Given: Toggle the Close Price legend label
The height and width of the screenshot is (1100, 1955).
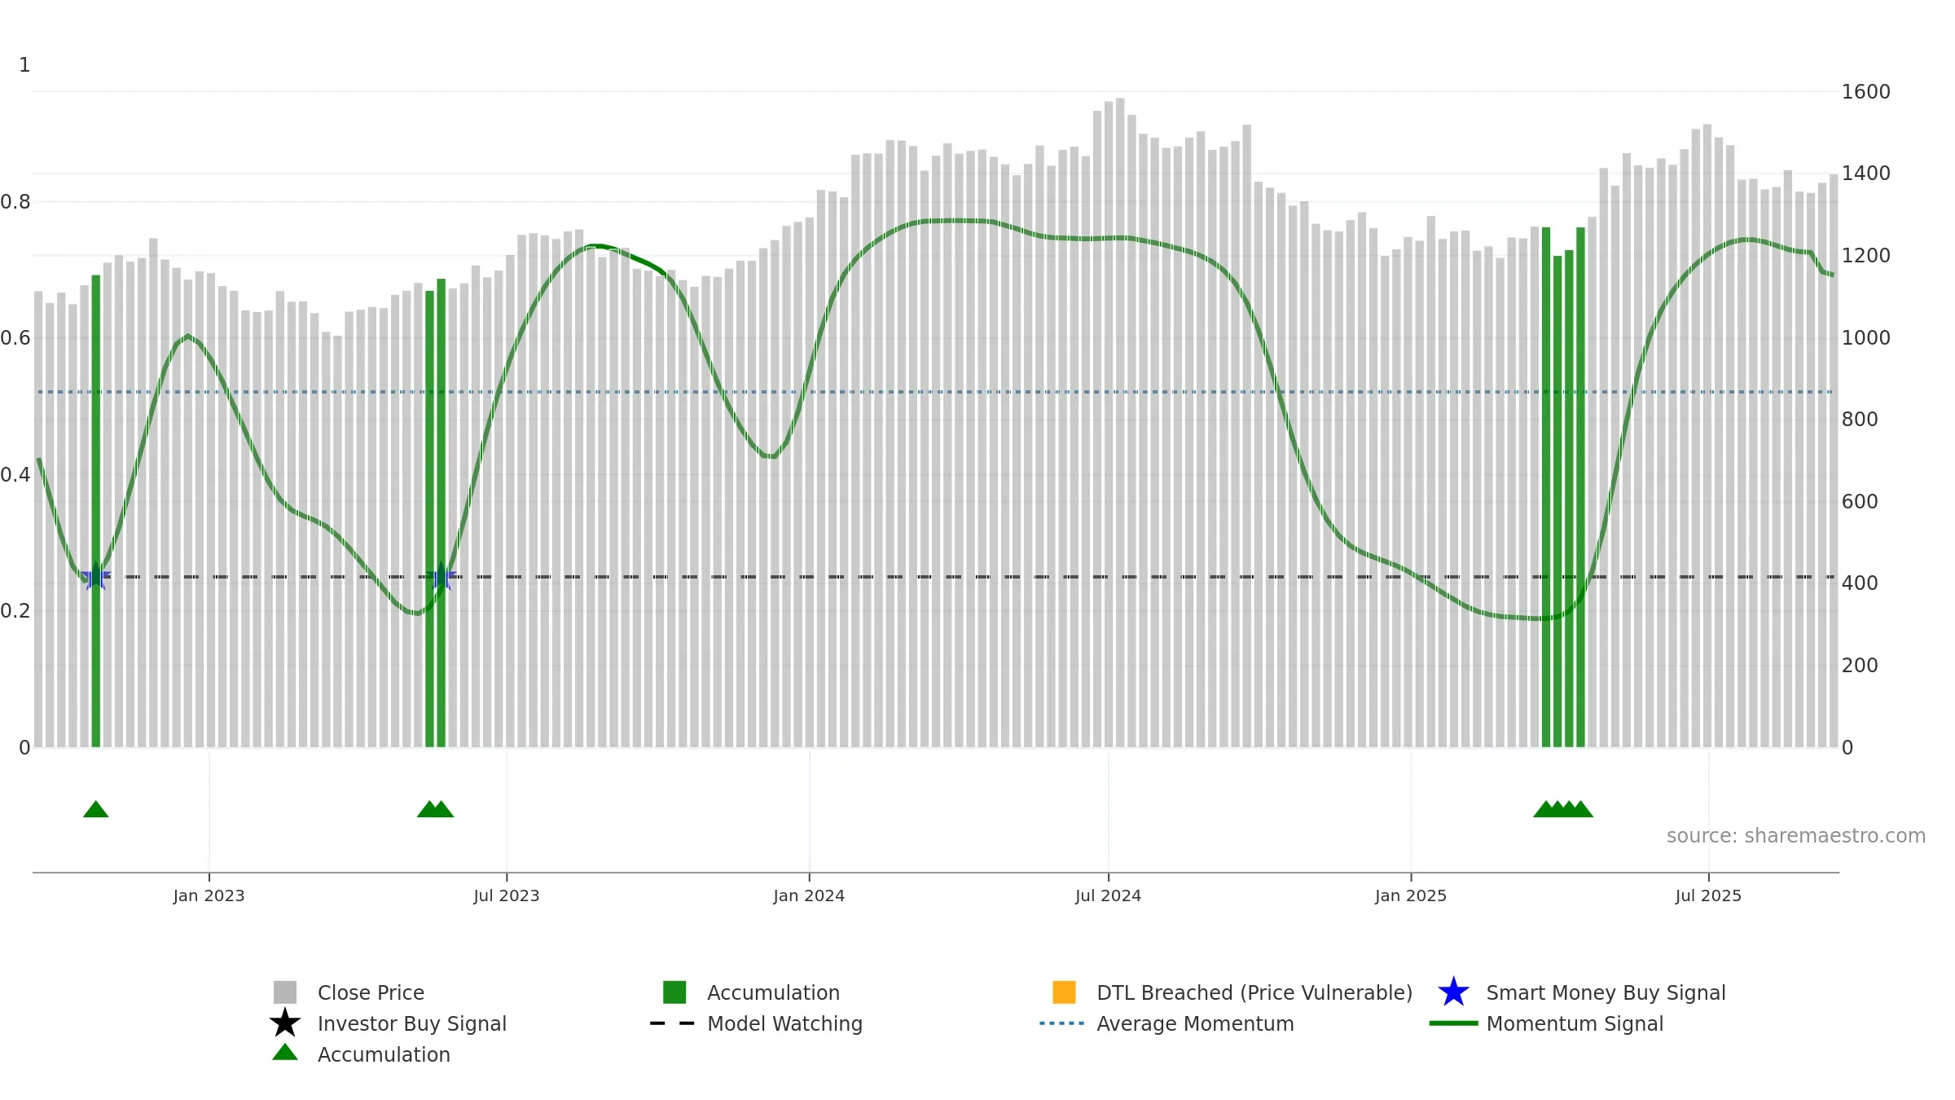Looking at the screenshot, I should (371, 992).
